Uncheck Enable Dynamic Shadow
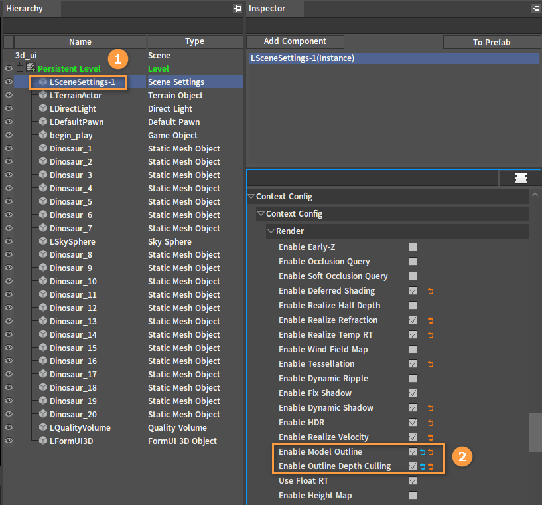Screen dimensions: 542x505 click(413, 408)
